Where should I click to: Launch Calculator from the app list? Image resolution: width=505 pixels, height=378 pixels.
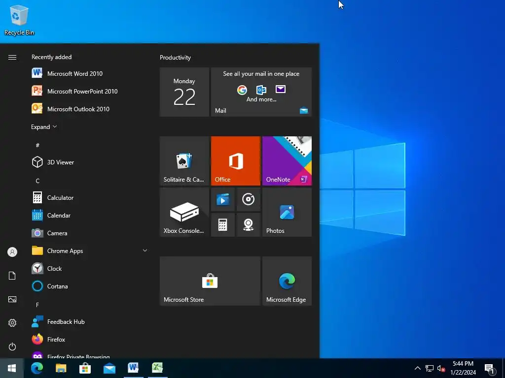(x=90, y=198)
